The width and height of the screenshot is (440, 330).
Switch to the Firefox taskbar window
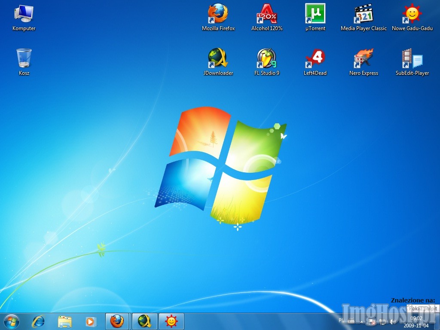point(117,321)
